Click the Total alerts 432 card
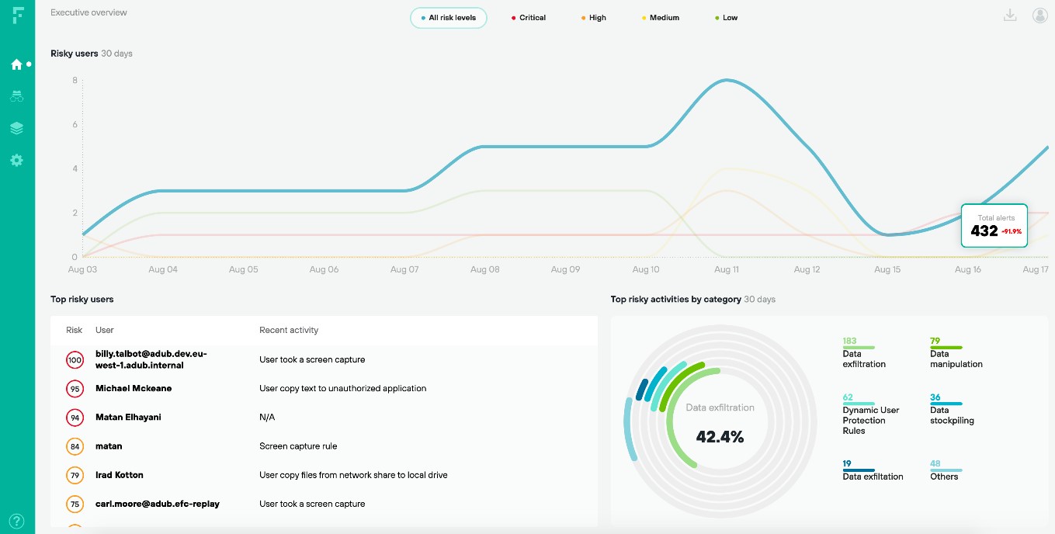Image resolution: width=1055 pixels, height=534 pixels. (x=994, y=226)
